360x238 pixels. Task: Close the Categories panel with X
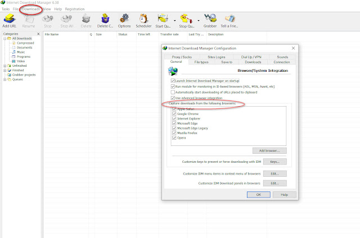pos(38,34)
